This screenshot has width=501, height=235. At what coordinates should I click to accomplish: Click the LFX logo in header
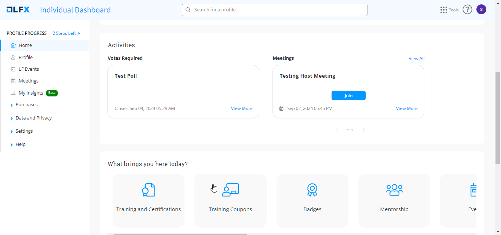18,10
